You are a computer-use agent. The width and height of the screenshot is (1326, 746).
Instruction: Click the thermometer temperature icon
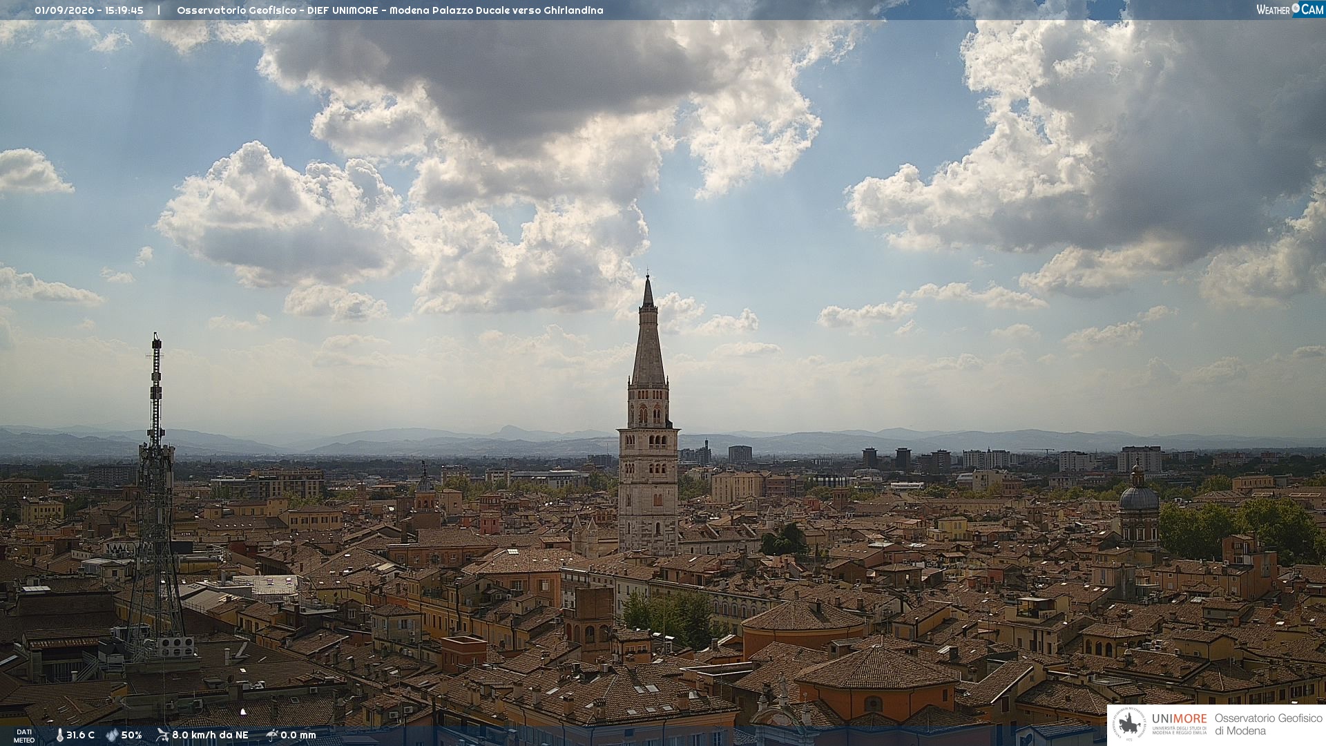(x=59, y=735)
